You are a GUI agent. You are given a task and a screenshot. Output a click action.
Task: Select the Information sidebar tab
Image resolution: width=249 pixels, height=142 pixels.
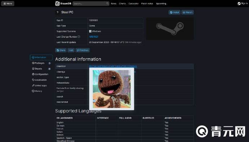pyautogui.click(x=41, y=57)
